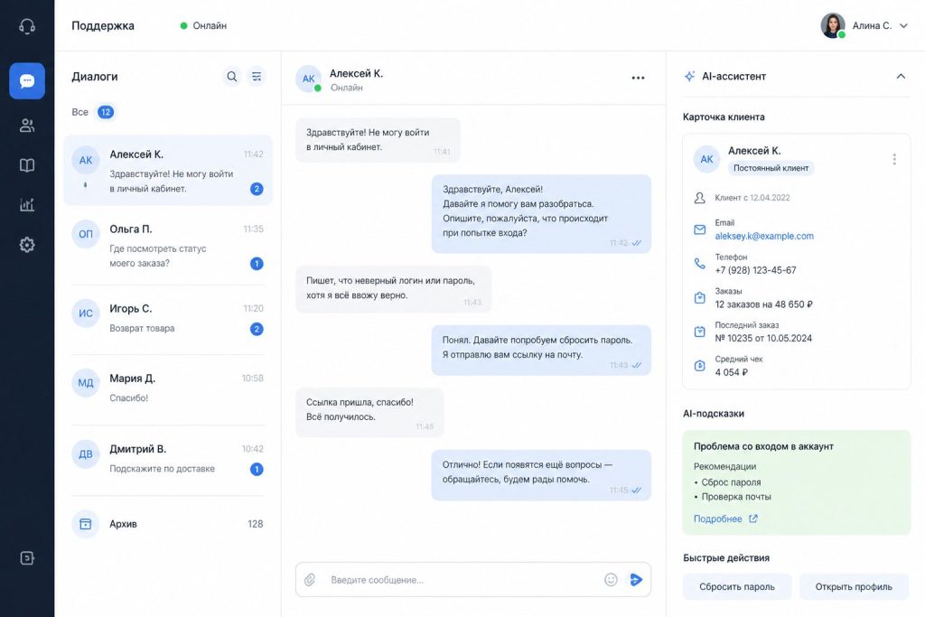
Task: Click the Сбросить пароль button
Action: pyautogui.click(x=737, y=587)
